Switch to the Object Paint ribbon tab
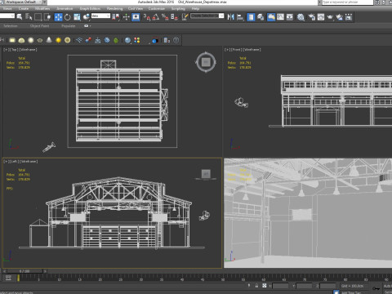The height and width of the screenshot is (294, 392). [x=39, y=26]
